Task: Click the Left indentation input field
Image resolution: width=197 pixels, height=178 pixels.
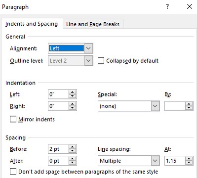Action: [x=58, y=94]
